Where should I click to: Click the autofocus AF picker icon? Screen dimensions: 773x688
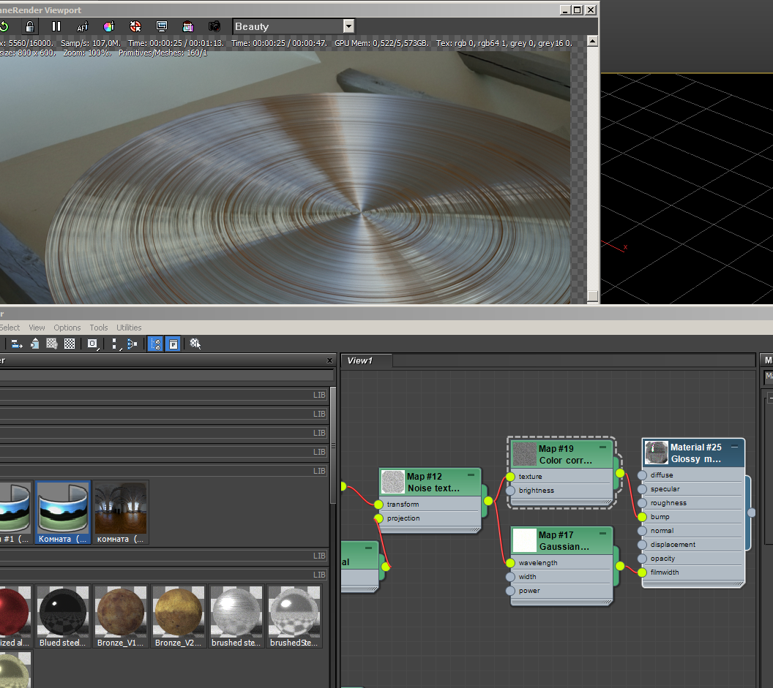(x=82, y=26)
